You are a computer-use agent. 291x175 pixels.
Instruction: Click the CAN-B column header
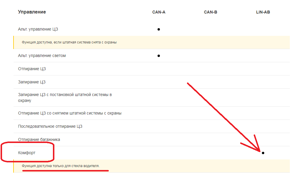[x=210, y=12]
